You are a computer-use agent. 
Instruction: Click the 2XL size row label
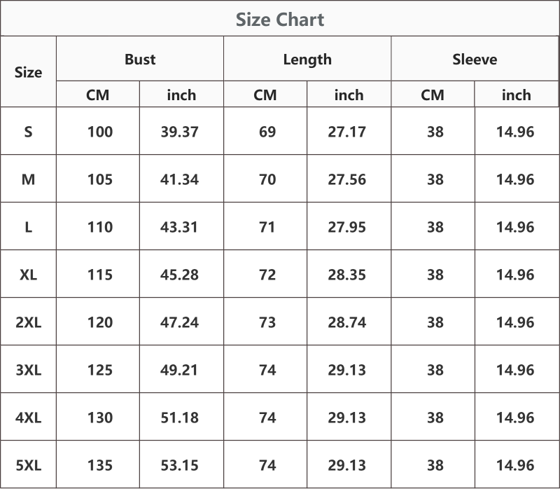(28, 322)
